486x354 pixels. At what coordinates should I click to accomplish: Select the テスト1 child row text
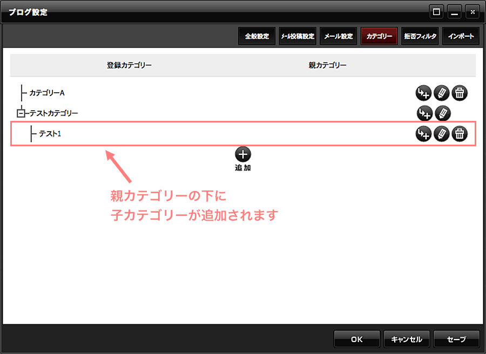tap(50, 134)
